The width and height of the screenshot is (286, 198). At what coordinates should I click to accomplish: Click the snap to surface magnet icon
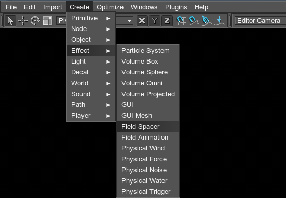click(206, 21)
